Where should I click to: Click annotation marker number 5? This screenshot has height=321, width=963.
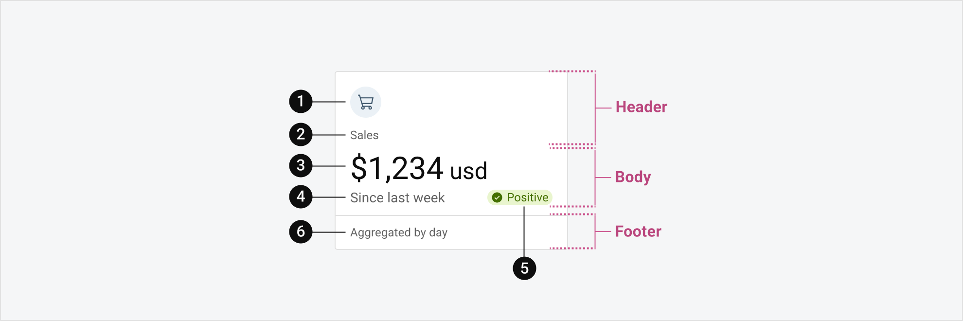pos(525,267)
